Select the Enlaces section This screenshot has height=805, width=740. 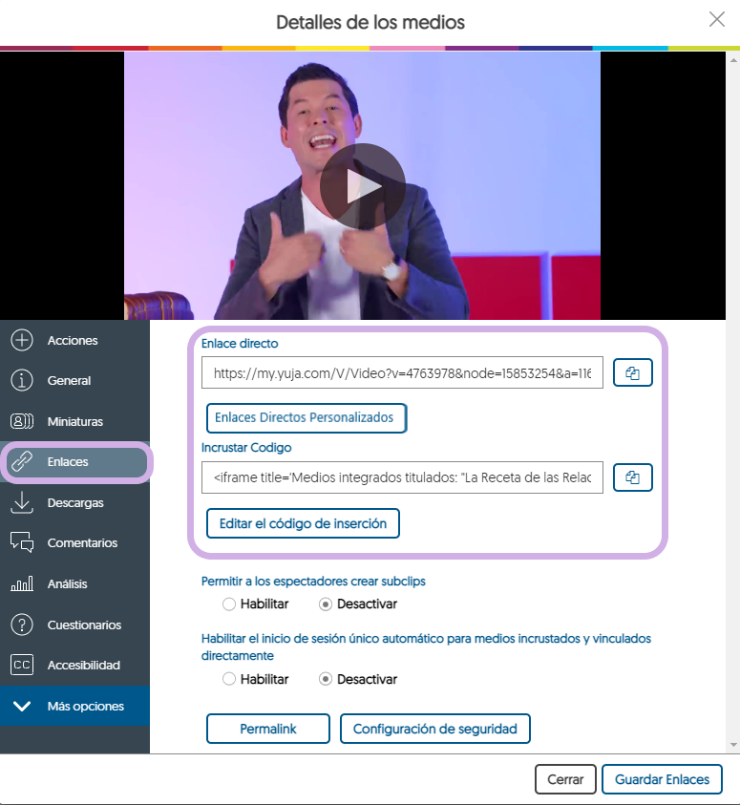click(76, 462)
